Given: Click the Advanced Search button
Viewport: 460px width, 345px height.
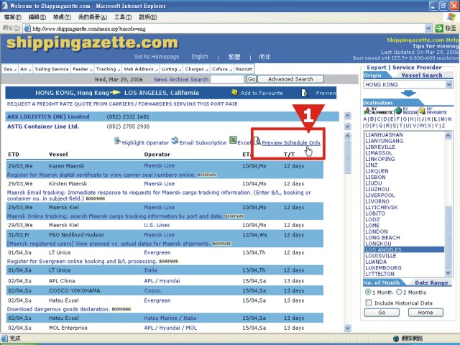Looking at the screenshot, I should [290, 79].
